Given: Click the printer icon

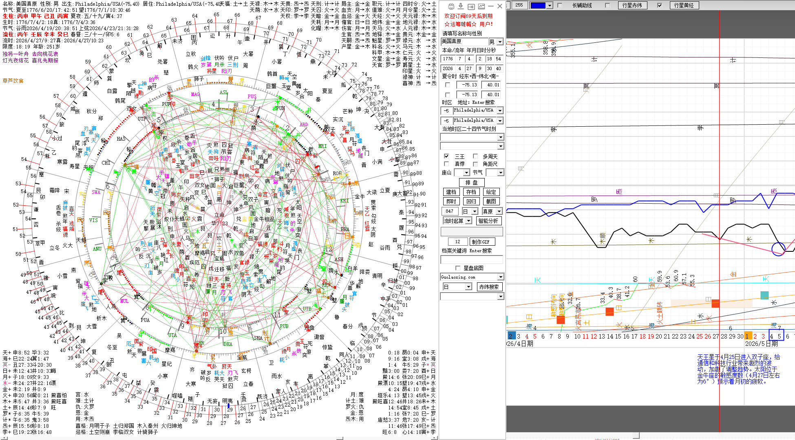Looking at the screenshot, I should click(451, 6).
